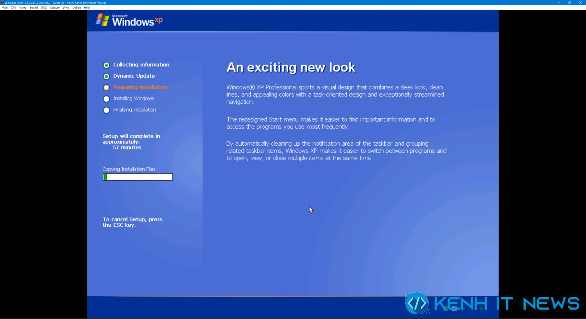
Task: Open the Capture menu
Action: point(55,8)
